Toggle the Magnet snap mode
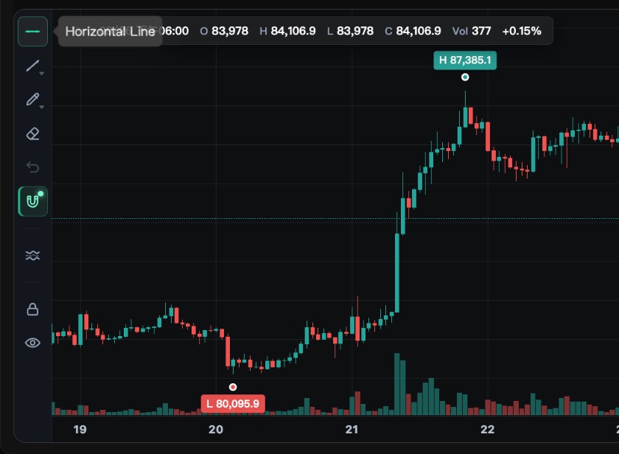Screen dimensions: 619x454 [32, 201]
